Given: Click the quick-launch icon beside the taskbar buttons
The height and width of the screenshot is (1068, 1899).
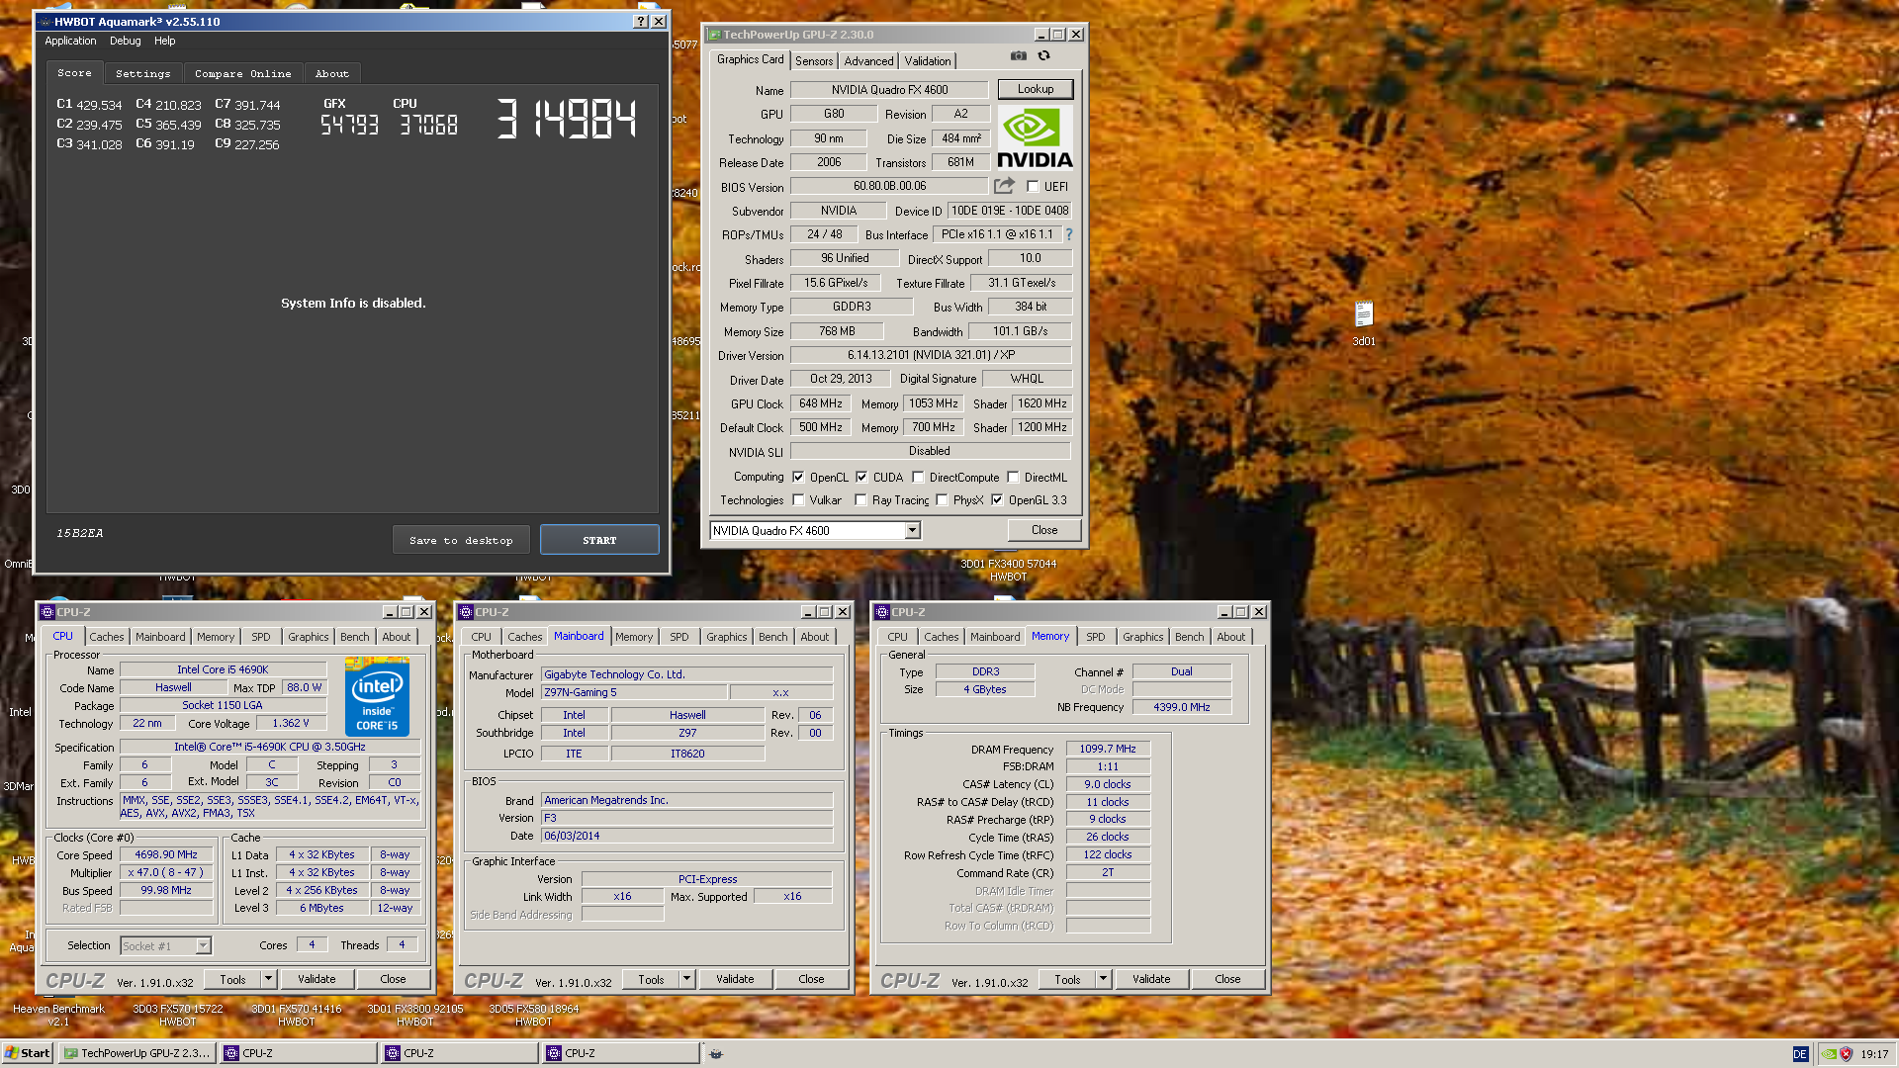Looking at the screenshot, I should pyautogui.click(x=716, y=1054).
